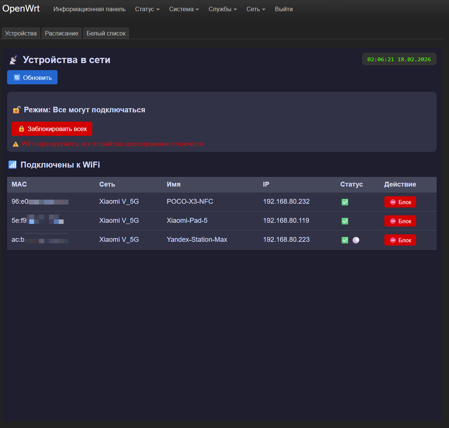This screenshot has width=449, height=428.
Task: Click Xiaomi V_5G network in POCO-X3-NFC row
Action: tap(119, 201)
